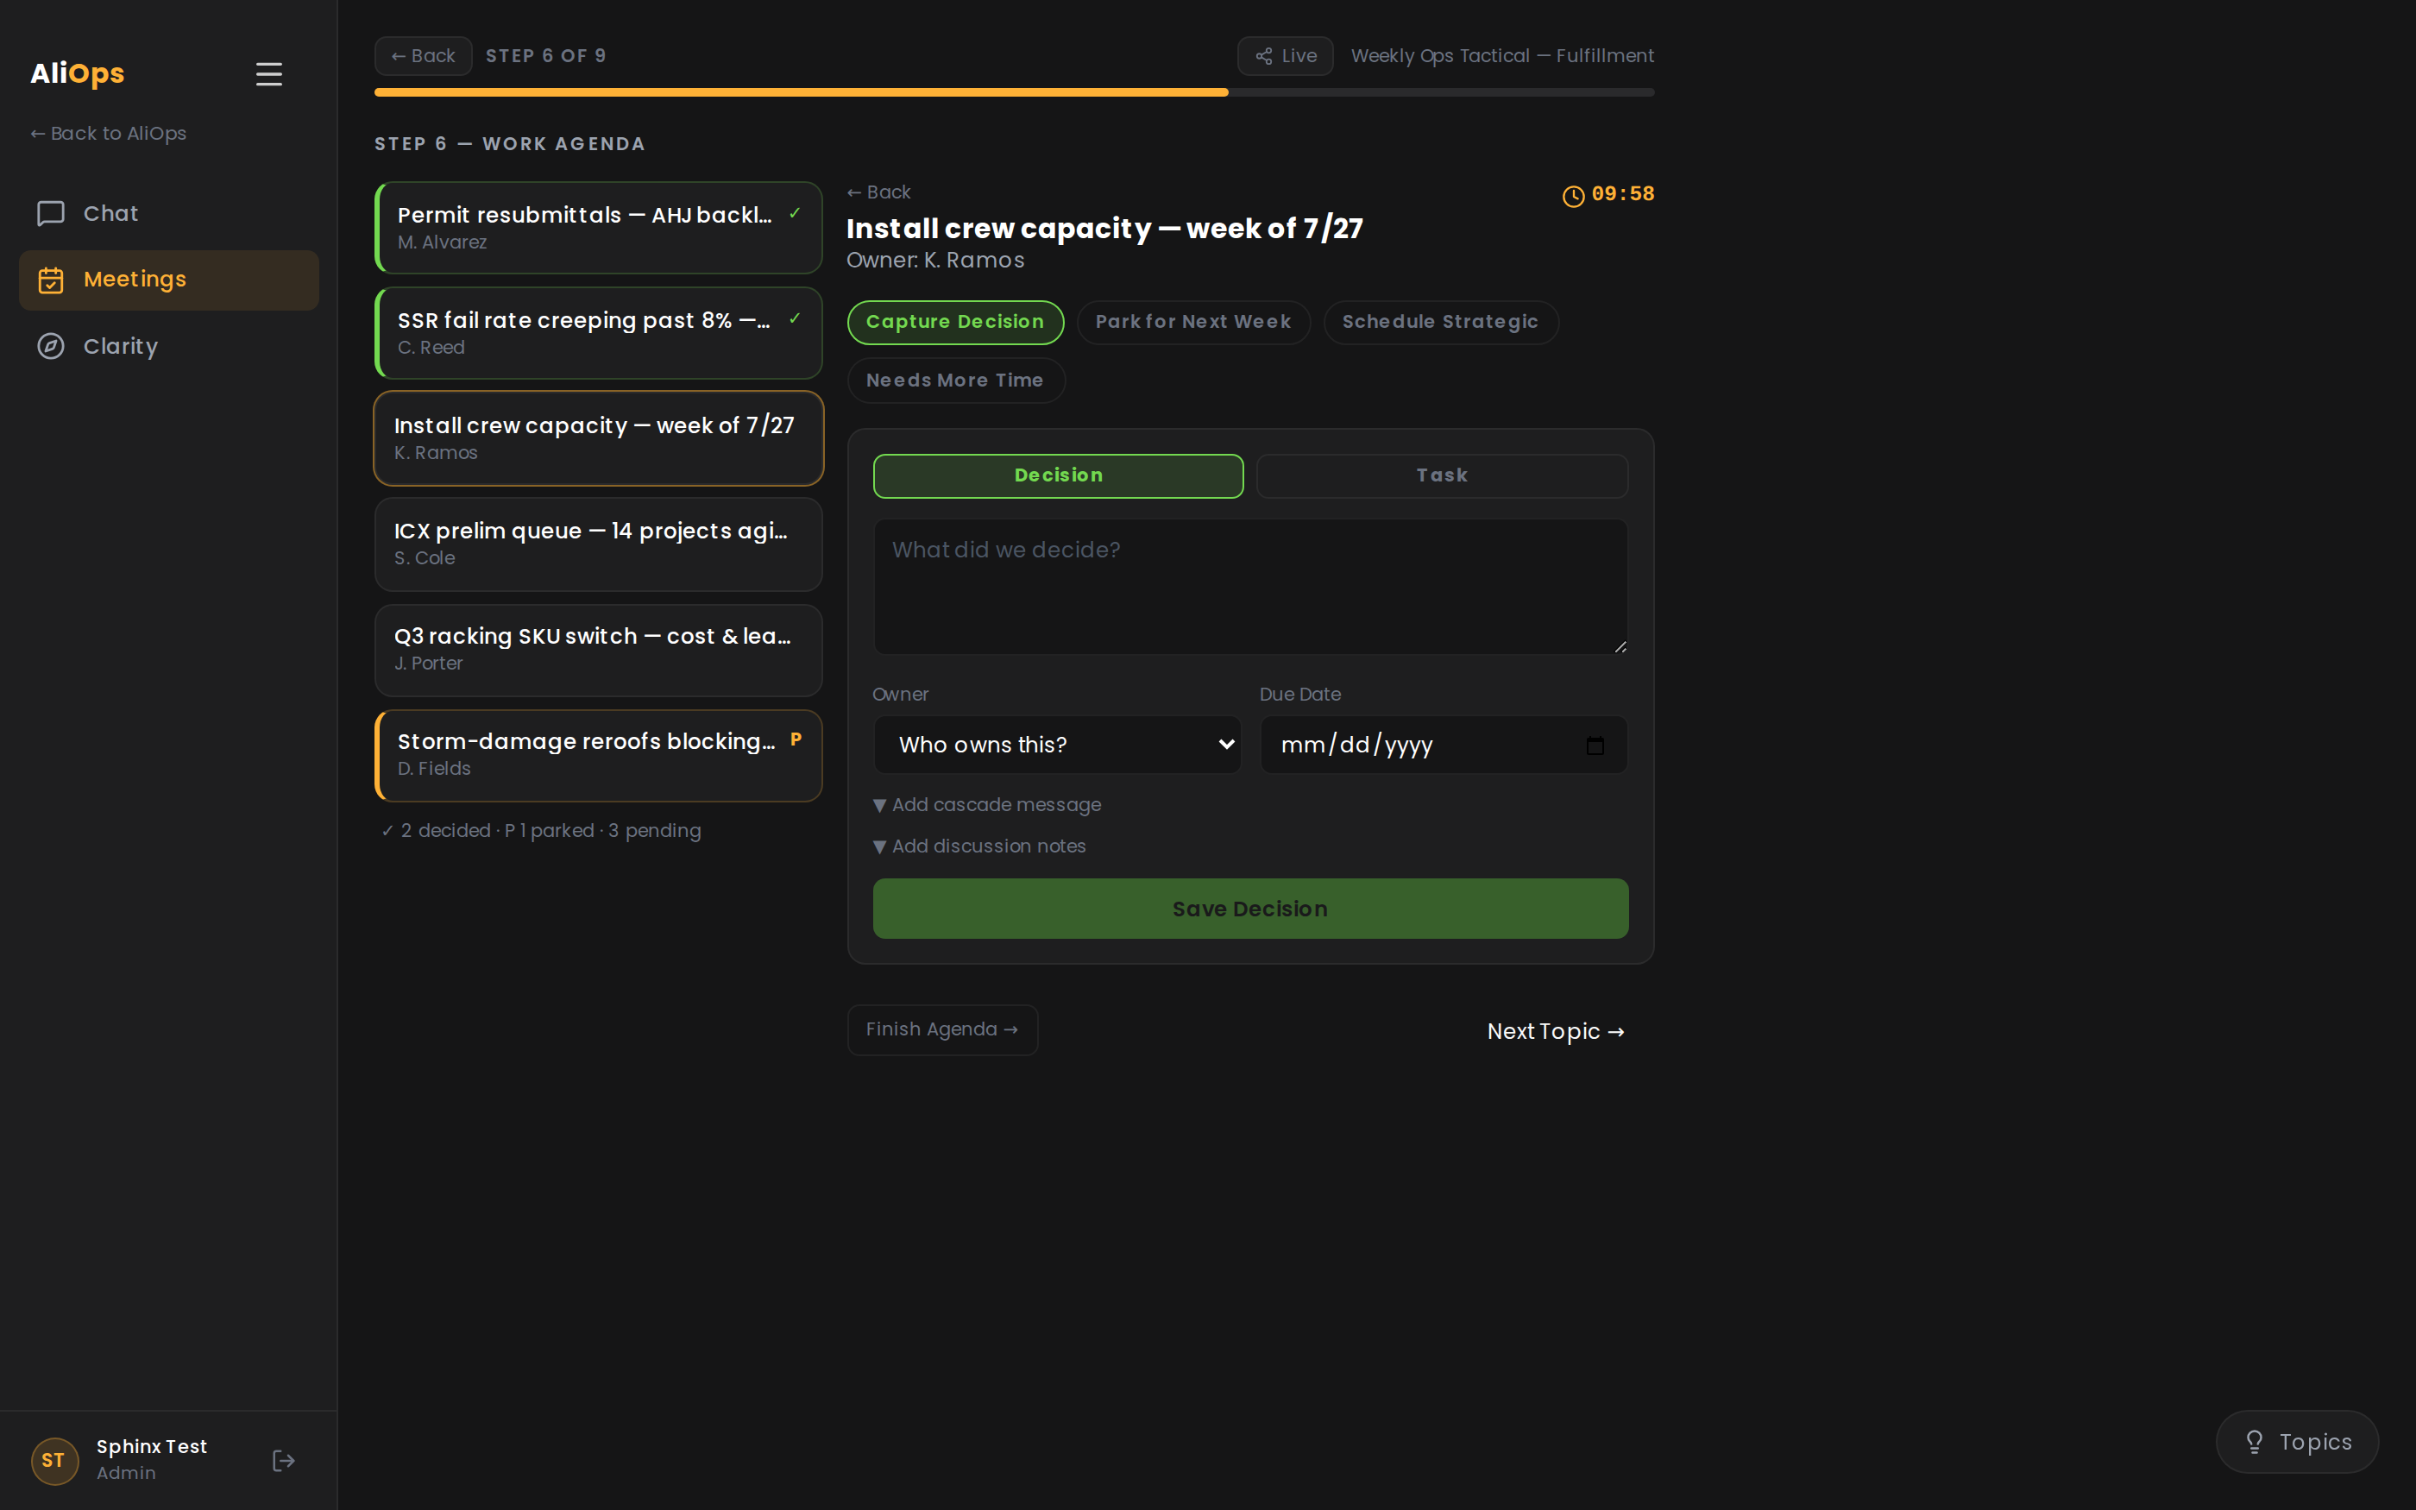Switch to the Task tab
Image resolution: width=2416 pixels, height=1510 pixels.
1442,475
